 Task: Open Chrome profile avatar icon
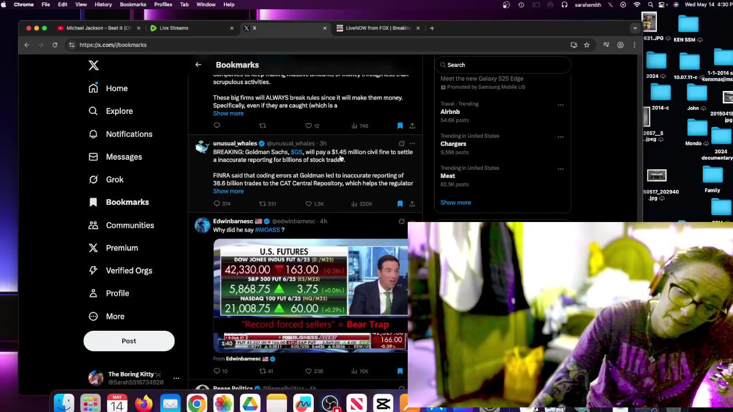click(620, 45)
